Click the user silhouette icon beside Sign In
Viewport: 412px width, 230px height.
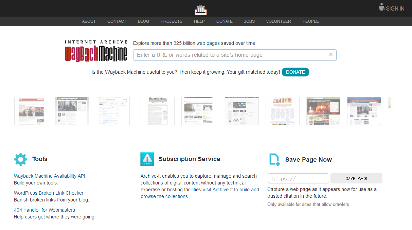(381, 7)
